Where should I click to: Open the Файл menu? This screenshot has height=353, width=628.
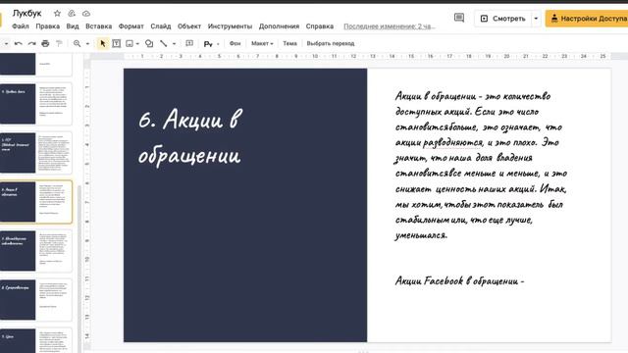pos(21,26)
